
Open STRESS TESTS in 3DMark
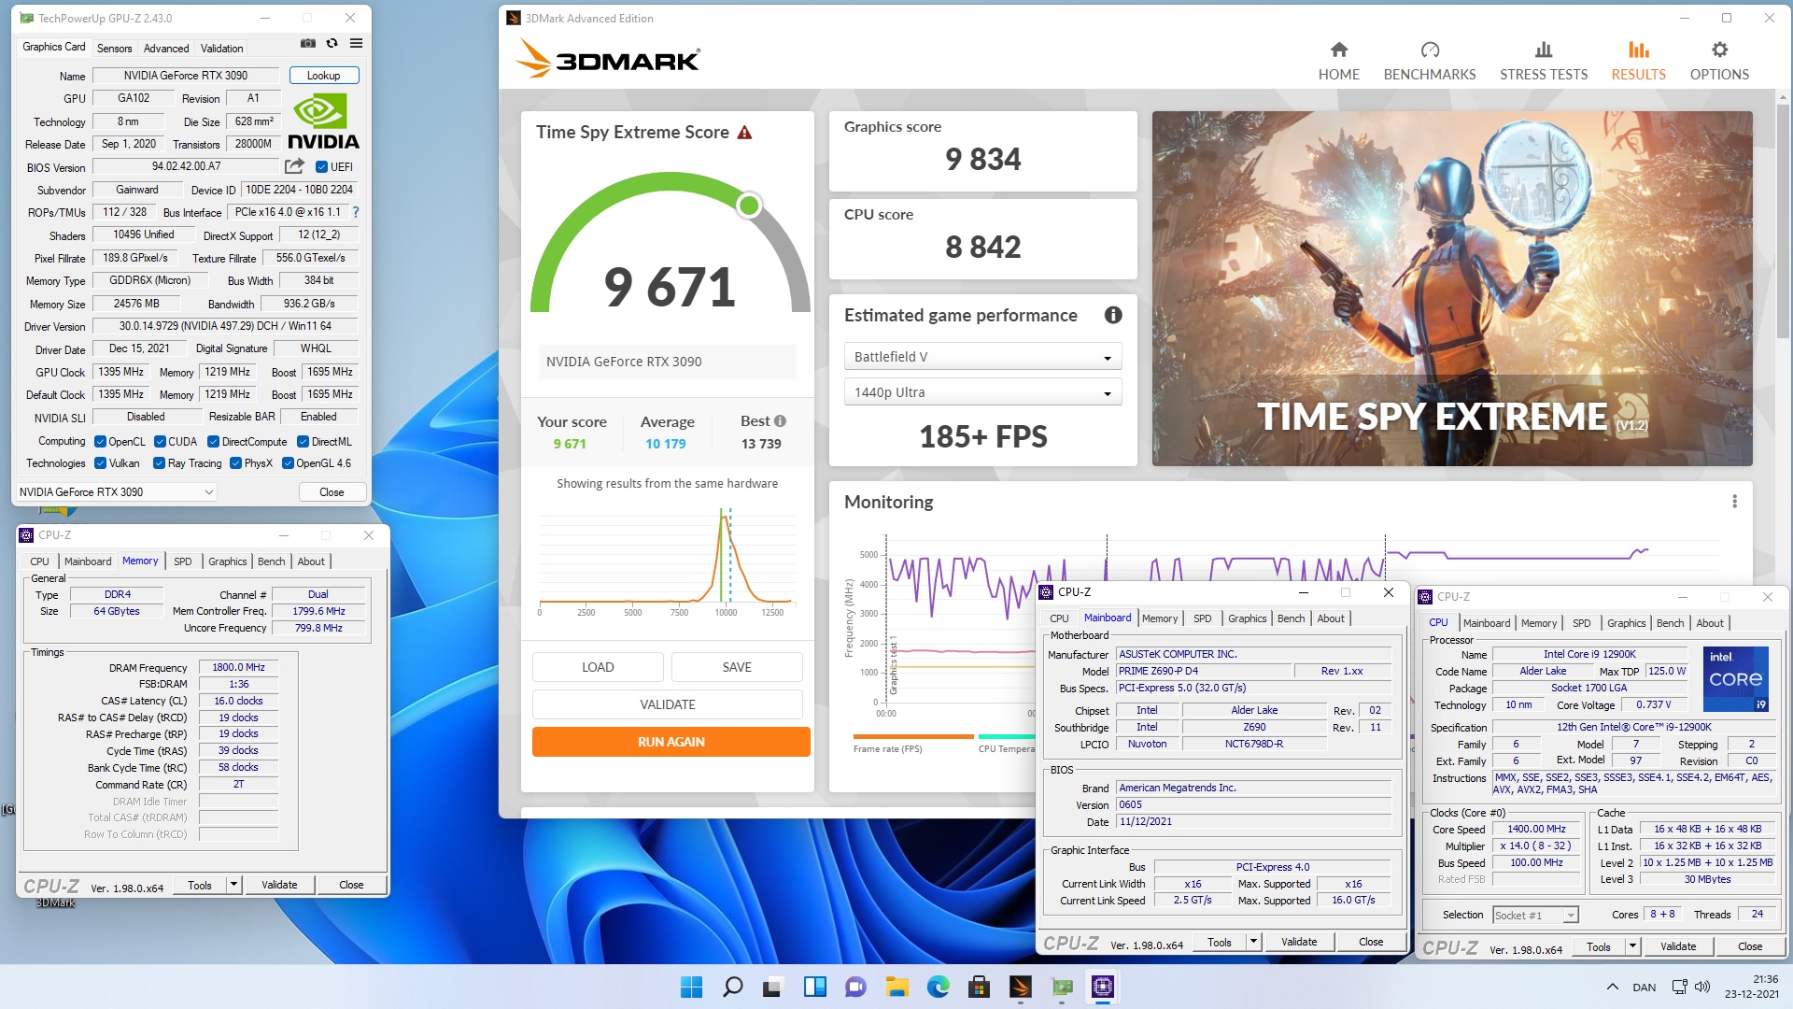(x=1544, y=61)
